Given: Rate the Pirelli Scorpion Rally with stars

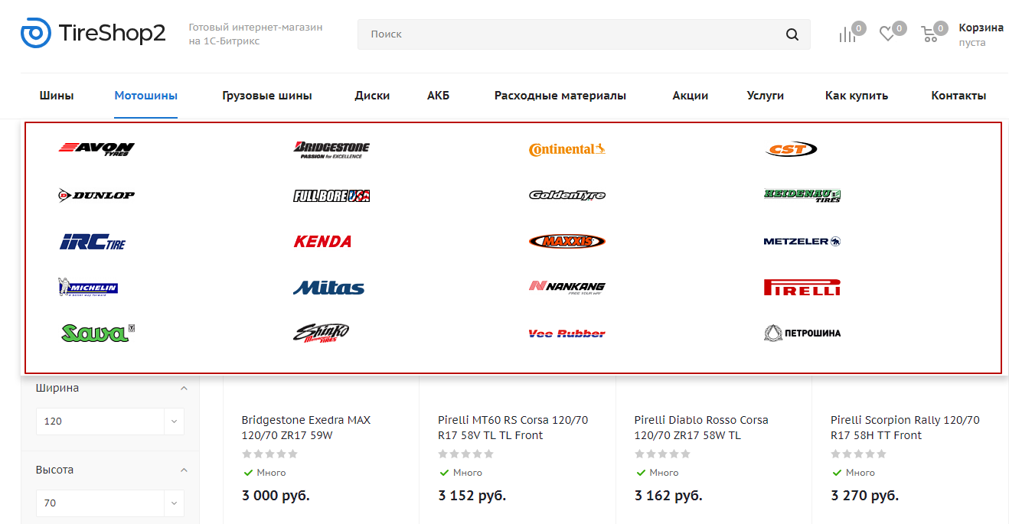Looking at the screenshot, I should pyautogui.click(x=859, y=454).
